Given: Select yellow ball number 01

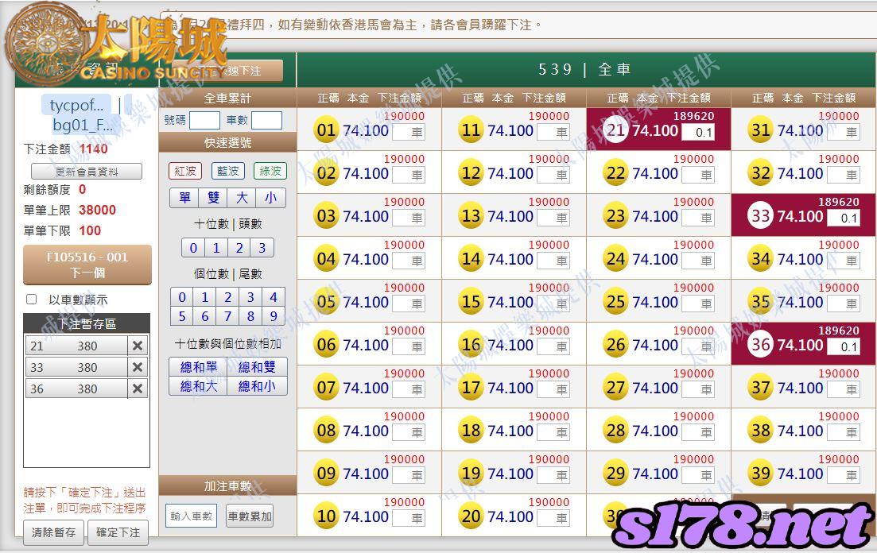Looking at the screenshot, I should [326, 130].
